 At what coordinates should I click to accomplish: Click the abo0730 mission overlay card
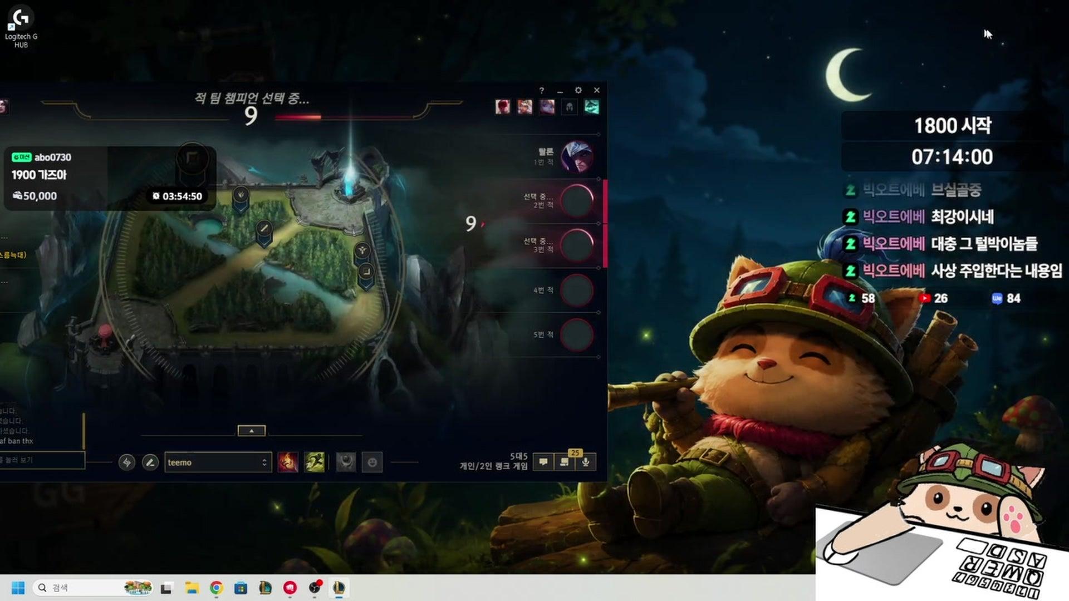tap(110, 178)
